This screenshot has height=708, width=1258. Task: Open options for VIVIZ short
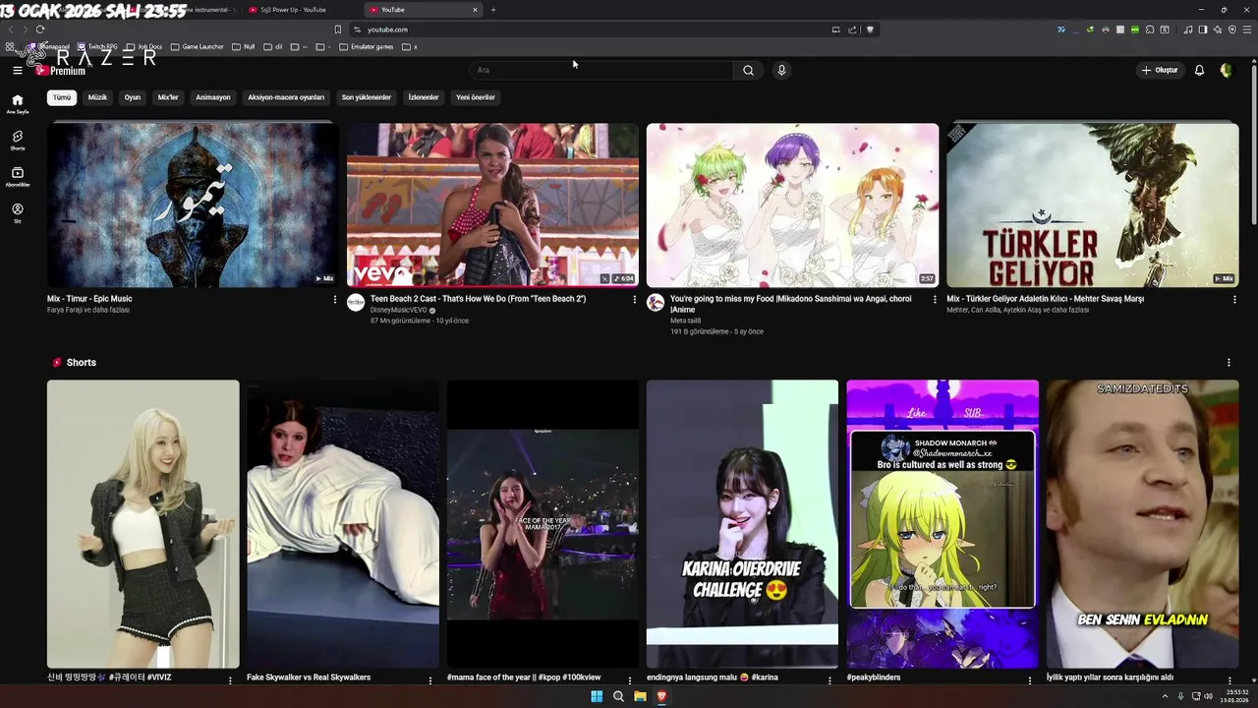click(231, 680)
